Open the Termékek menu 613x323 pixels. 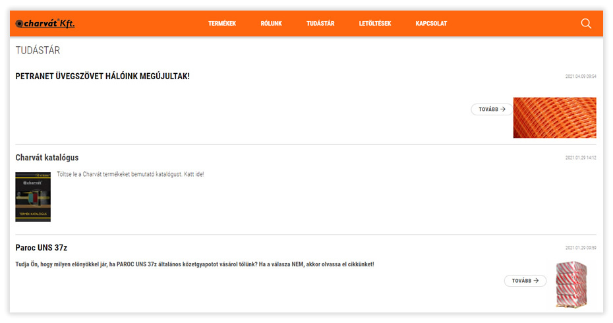[222, 24]
